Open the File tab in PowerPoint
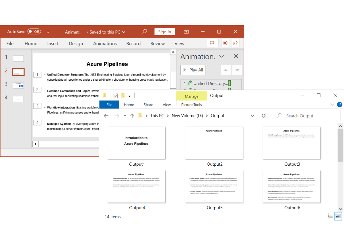The image size is (344, 246). tap(10, 43)
